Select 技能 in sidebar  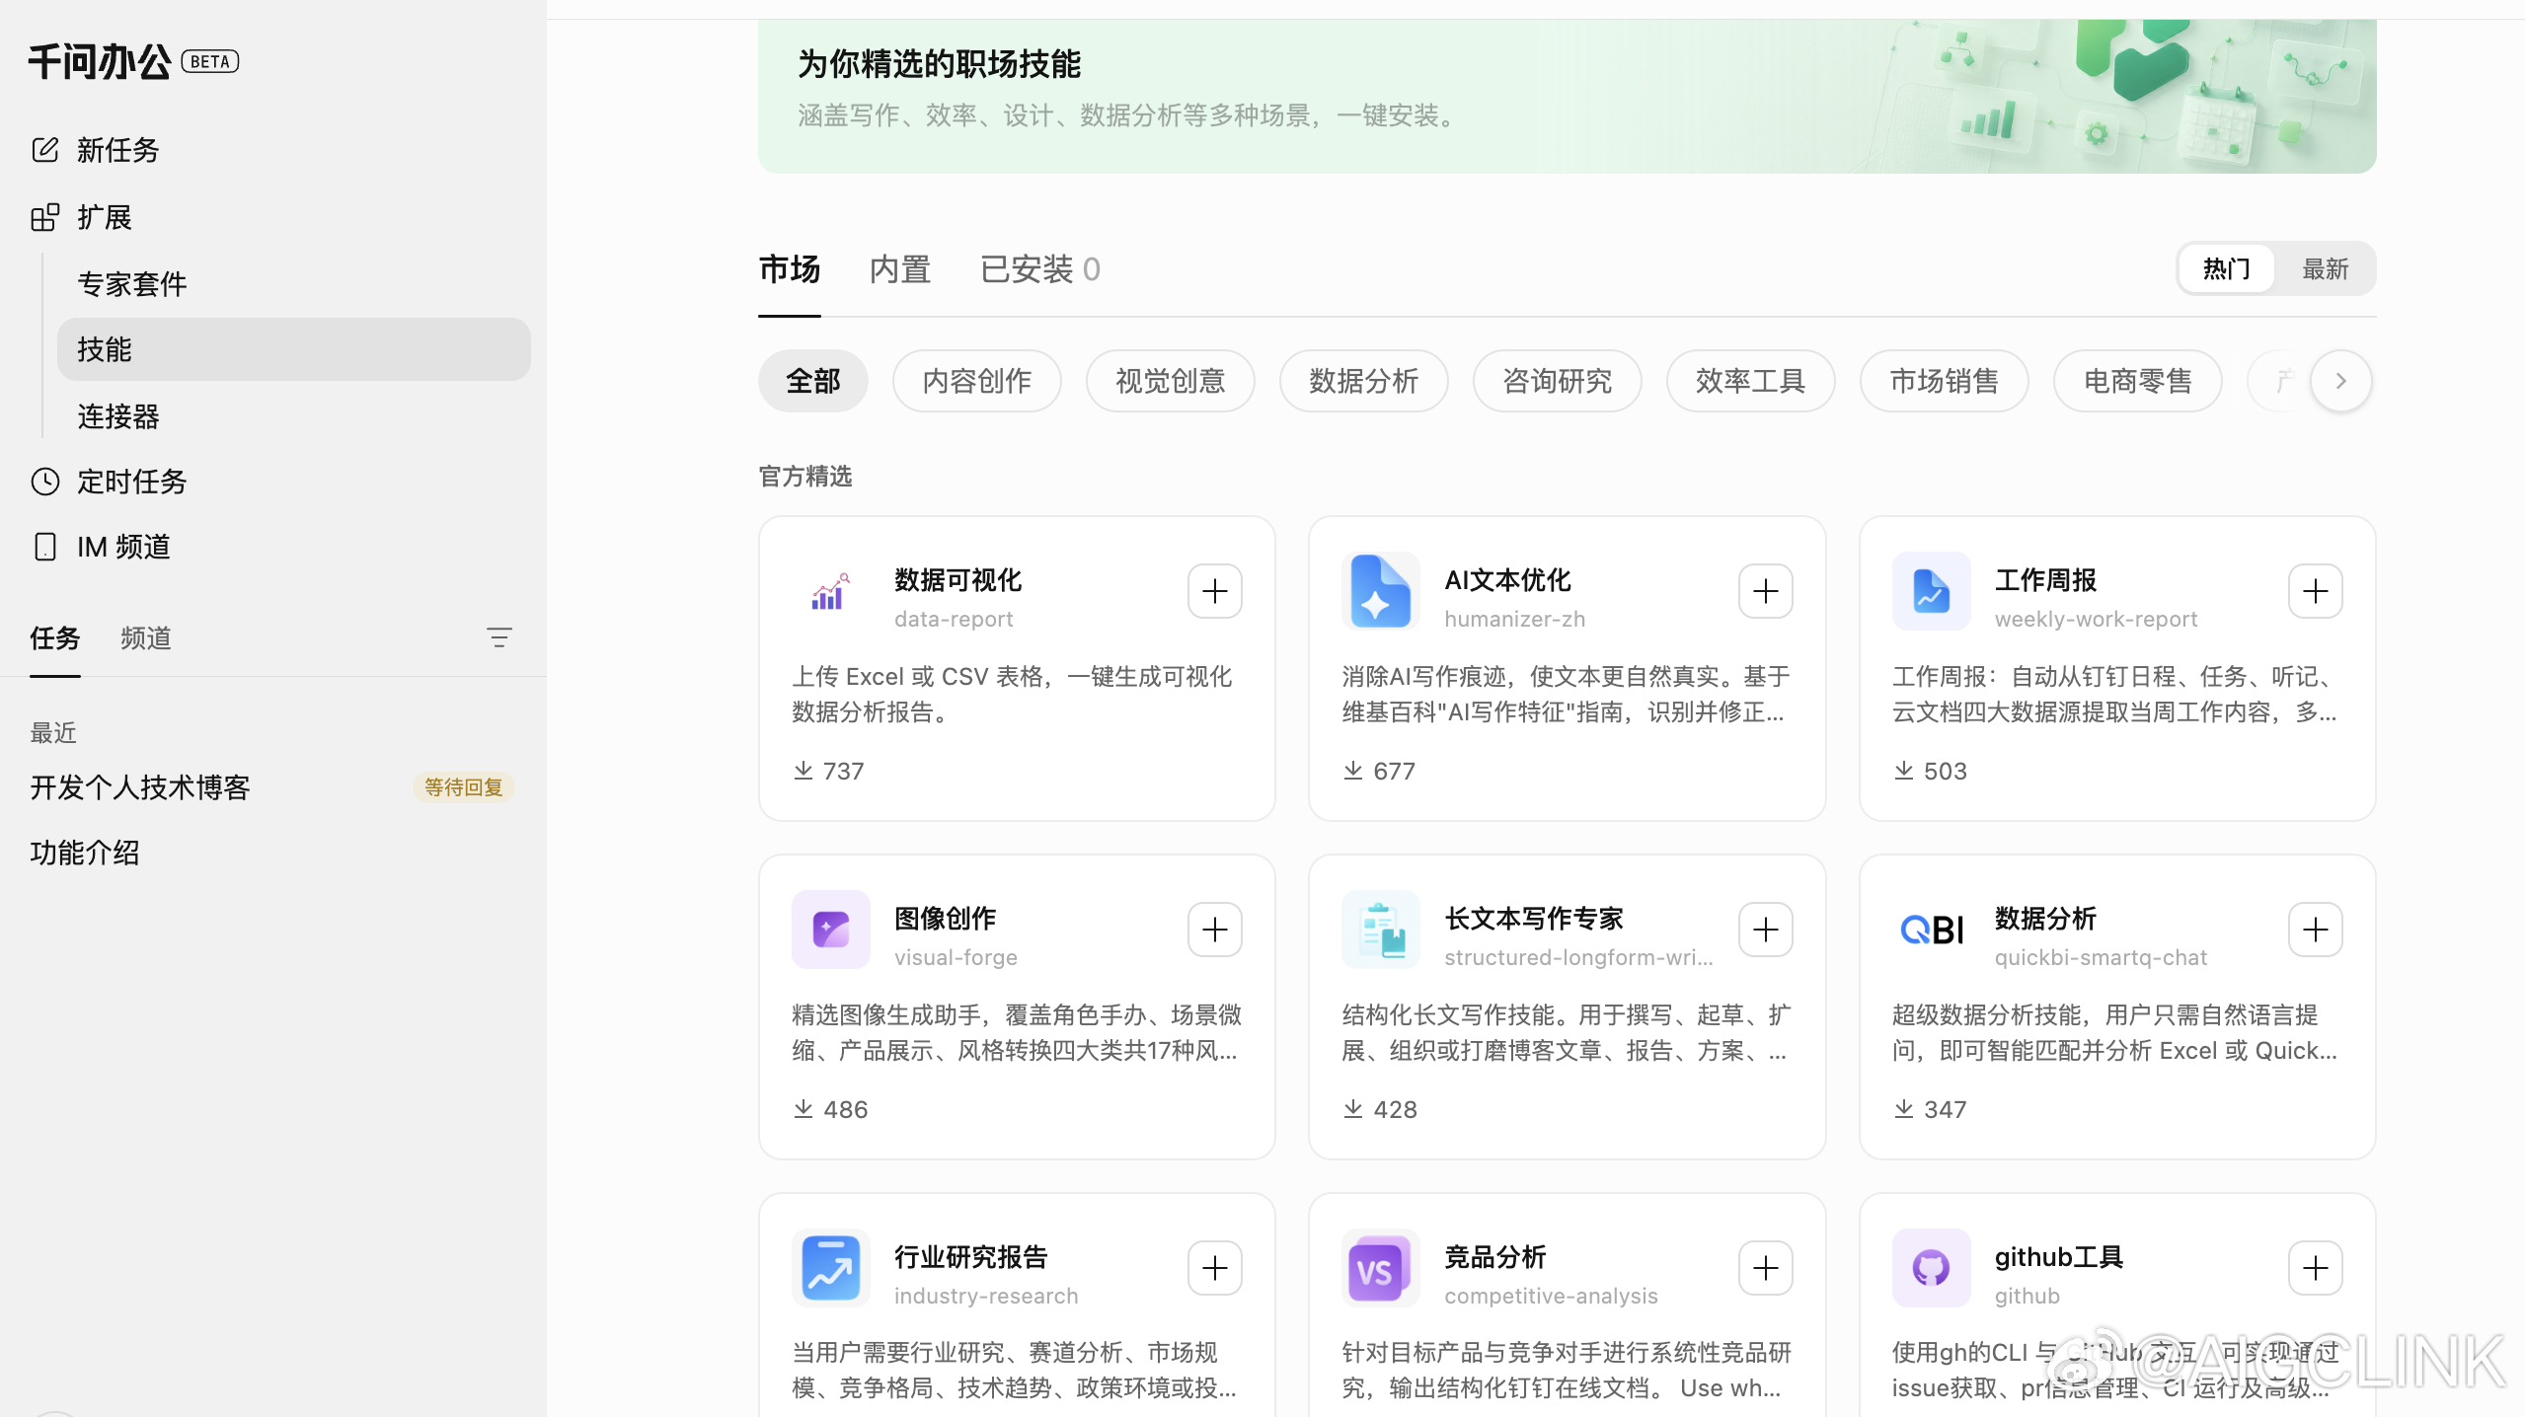click(293, 349)
